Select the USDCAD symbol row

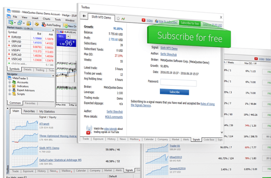click(x=31, y=59)
